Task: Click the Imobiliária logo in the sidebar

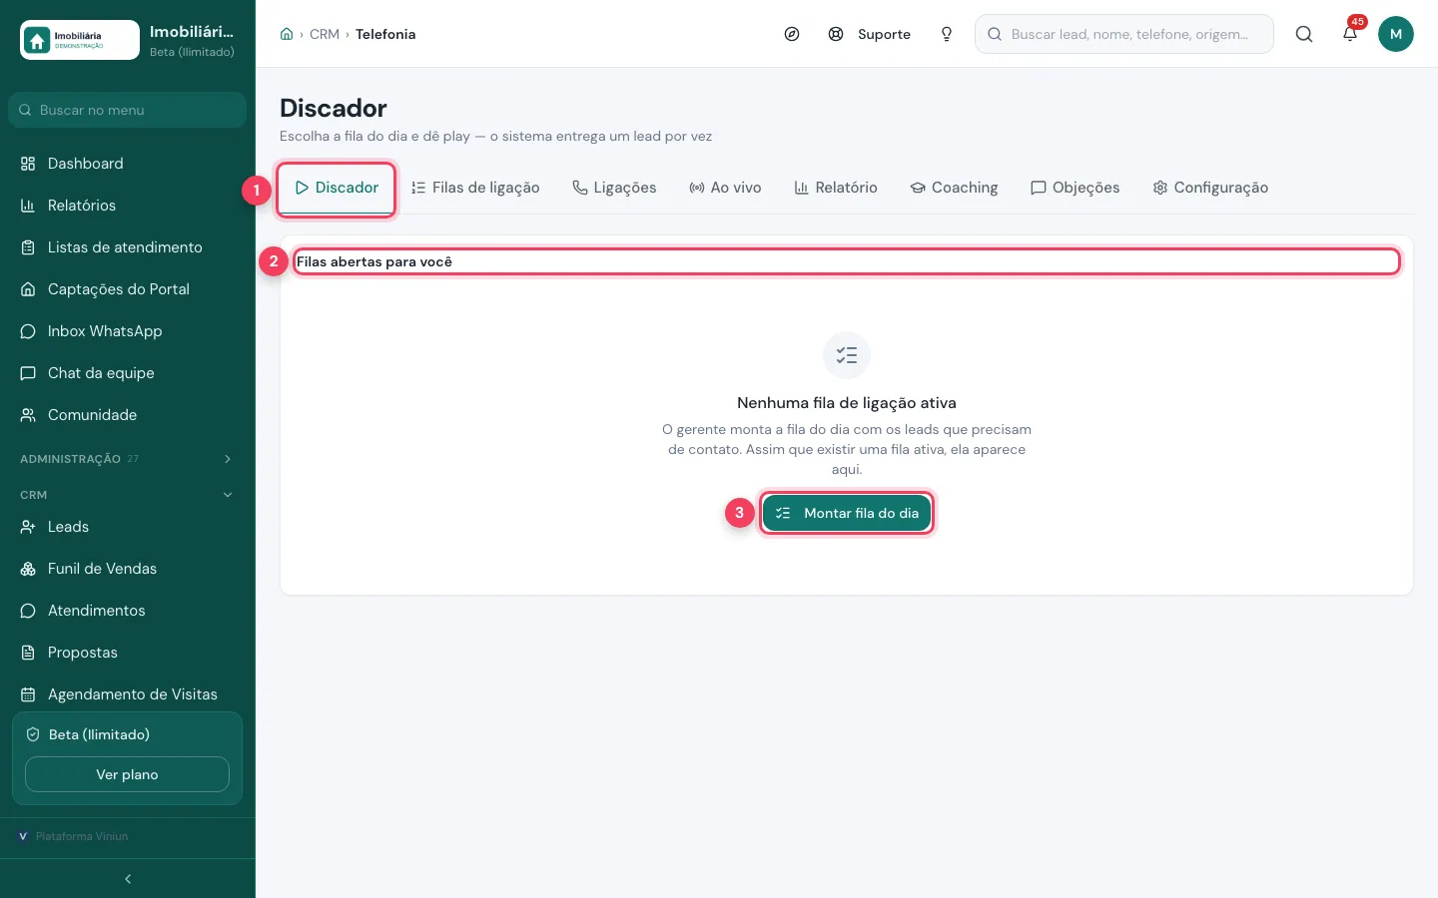Action: pyautogui.click(x=80, y=40)
